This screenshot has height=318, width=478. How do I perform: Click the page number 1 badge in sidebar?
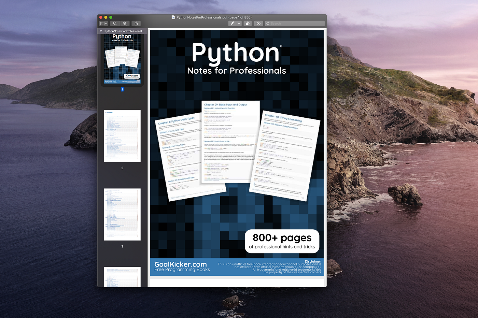point(122,89)
